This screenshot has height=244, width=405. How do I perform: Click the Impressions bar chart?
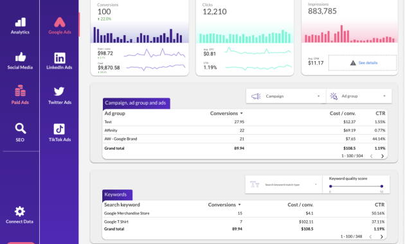click(350, 34)
